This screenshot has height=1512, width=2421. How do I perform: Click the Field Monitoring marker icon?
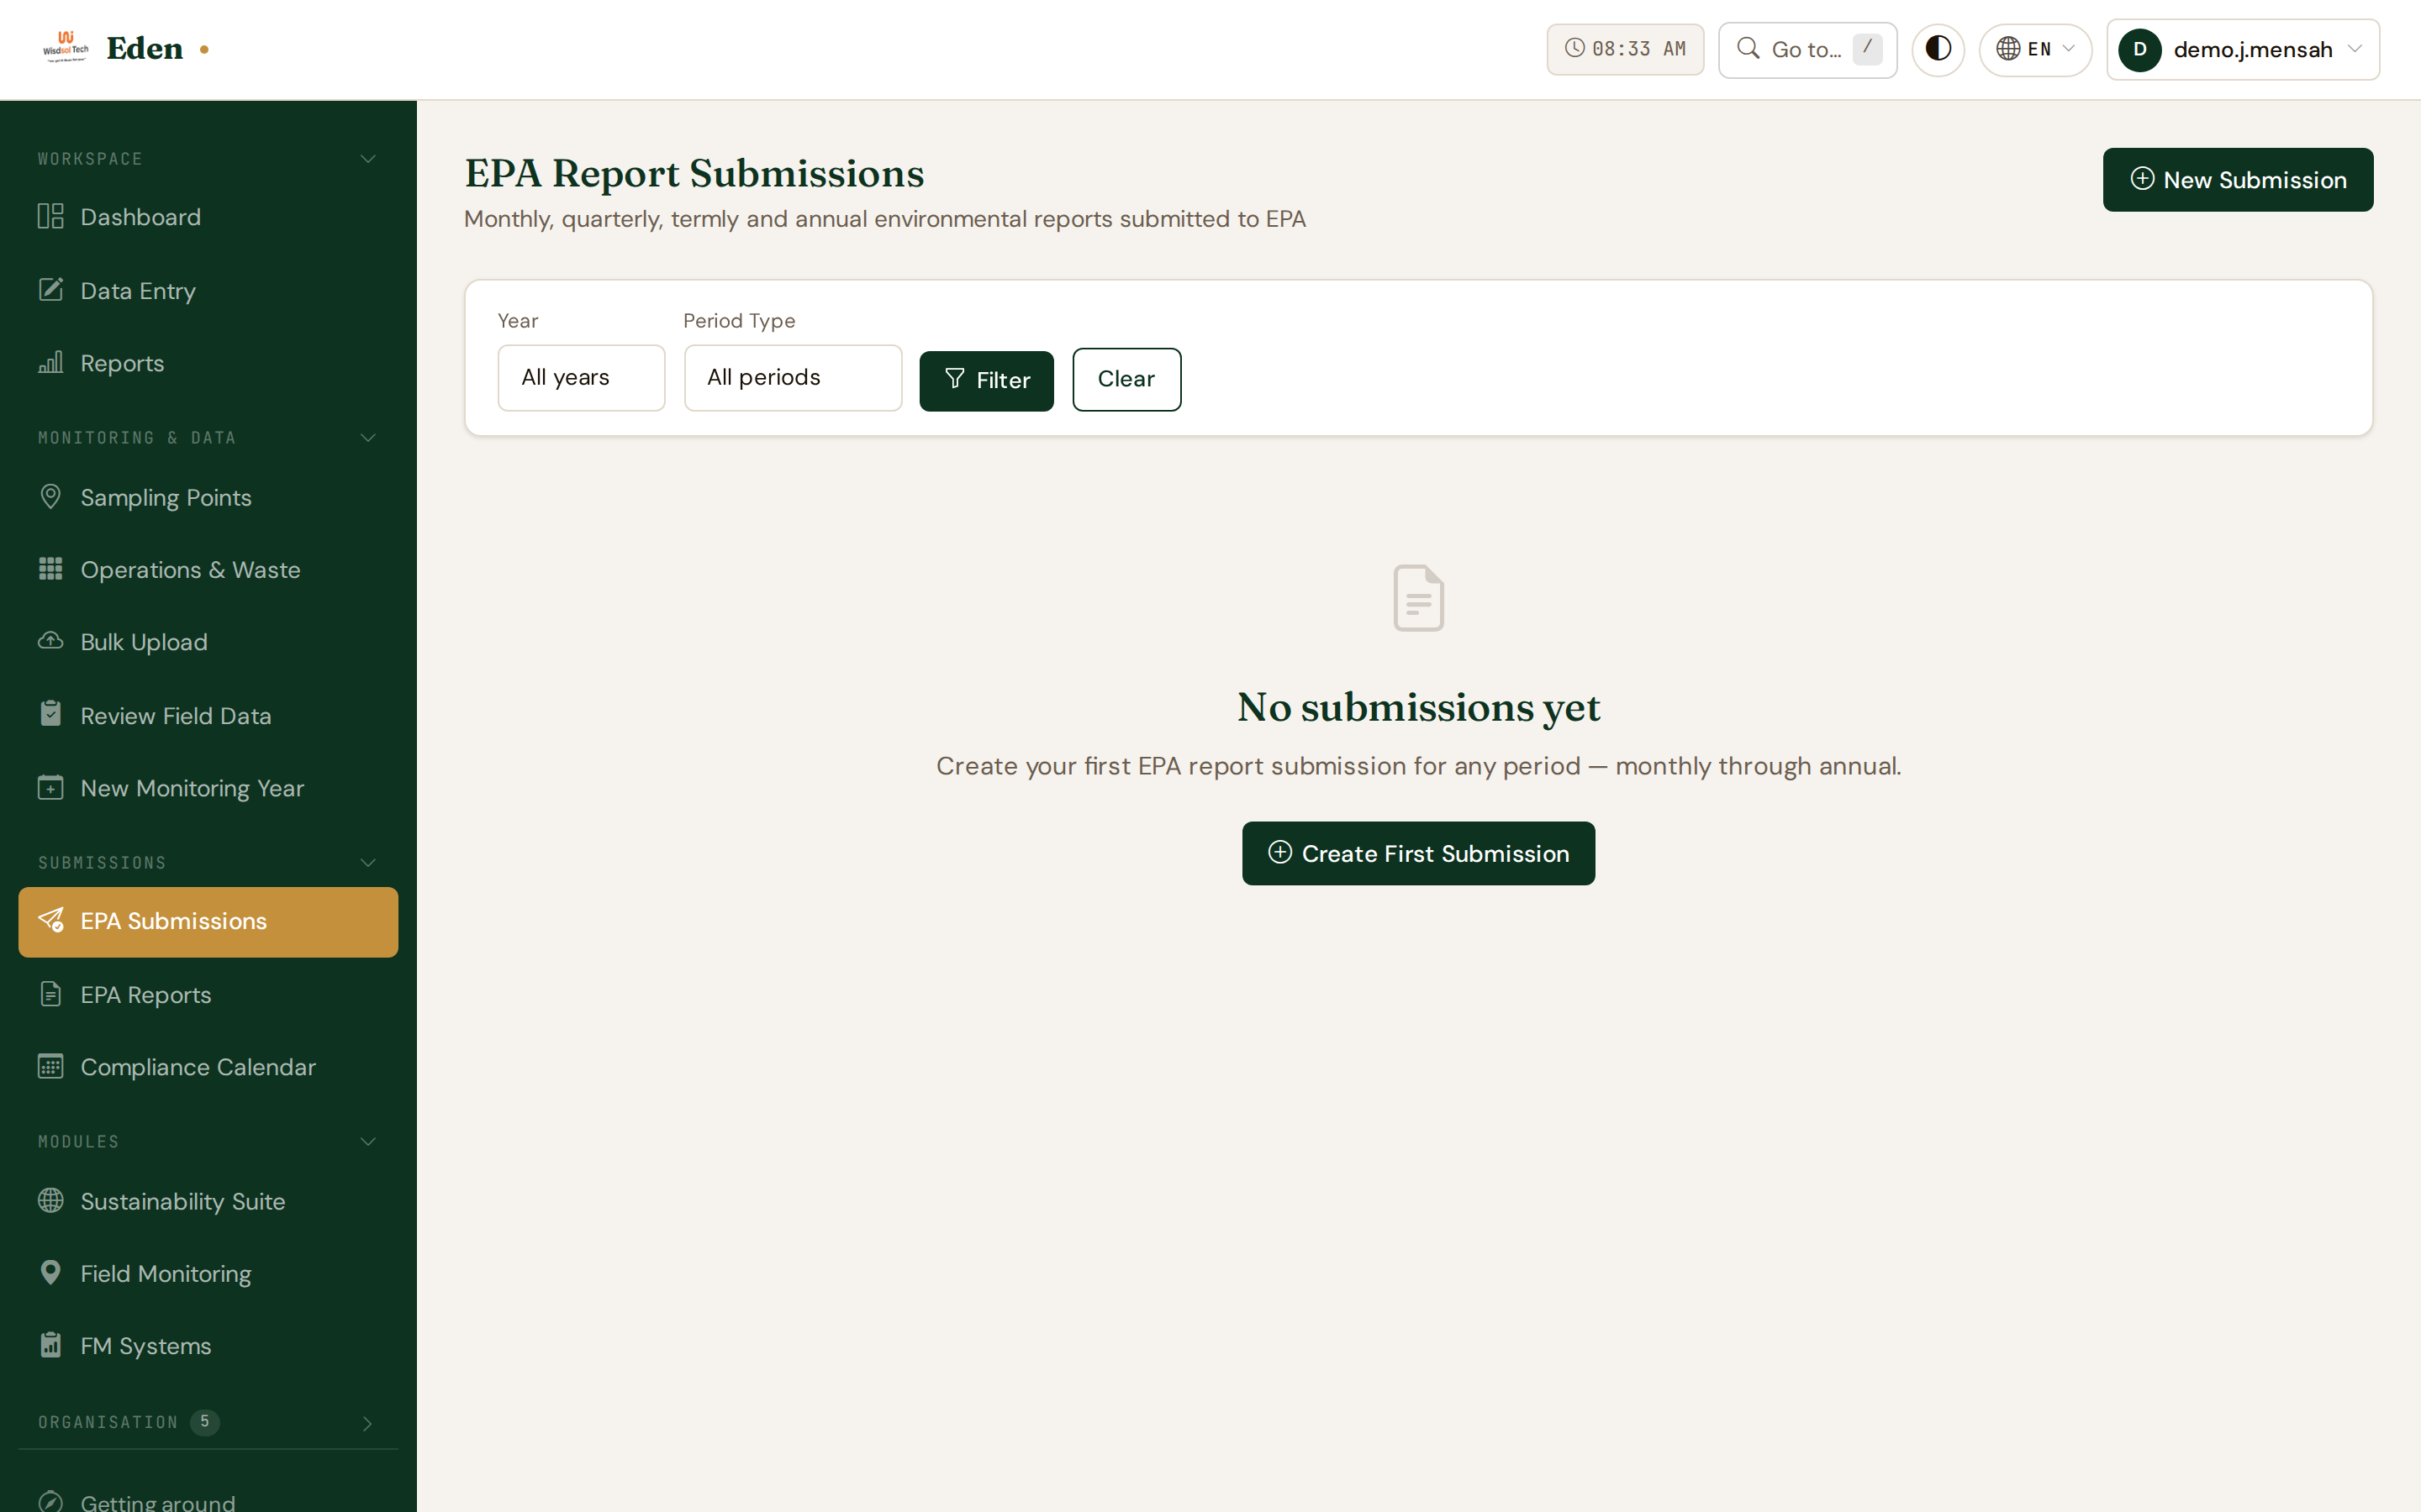pos(50,1272)
